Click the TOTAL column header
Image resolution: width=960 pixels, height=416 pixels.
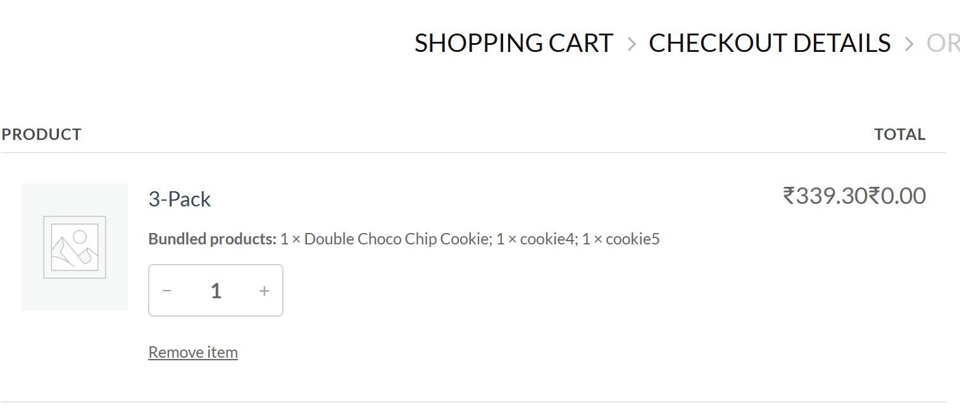[899, 134]
